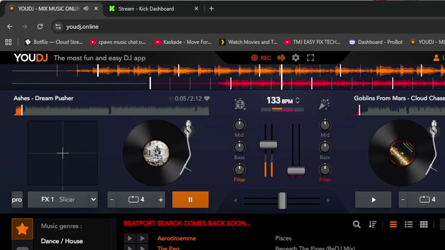Seek in Ashes - Dream Pusher overview waveform
The width and height of the screenshot is (445, 250).
click(111, 110)
